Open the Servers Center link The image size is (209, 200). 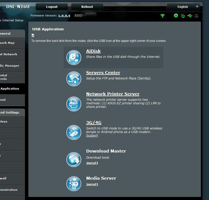point(103,73)
